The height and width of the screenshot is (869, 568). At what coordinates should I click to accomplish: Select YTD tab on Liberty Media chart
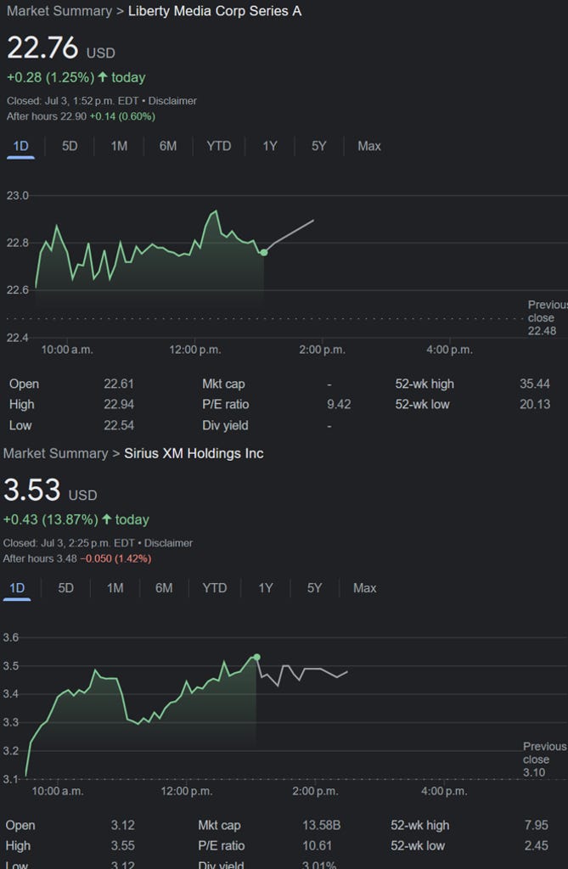click(218, 146)
